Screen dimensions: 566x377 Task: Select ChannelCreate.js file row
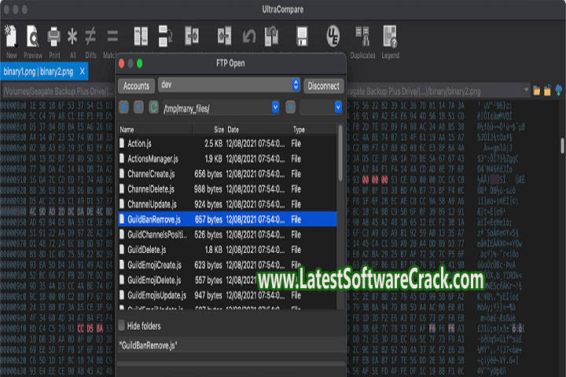(x=228, y=174)
